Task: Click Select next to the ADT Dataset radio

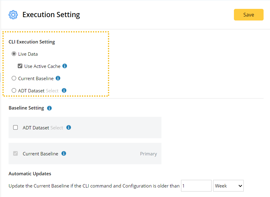Action: (52, 91)
